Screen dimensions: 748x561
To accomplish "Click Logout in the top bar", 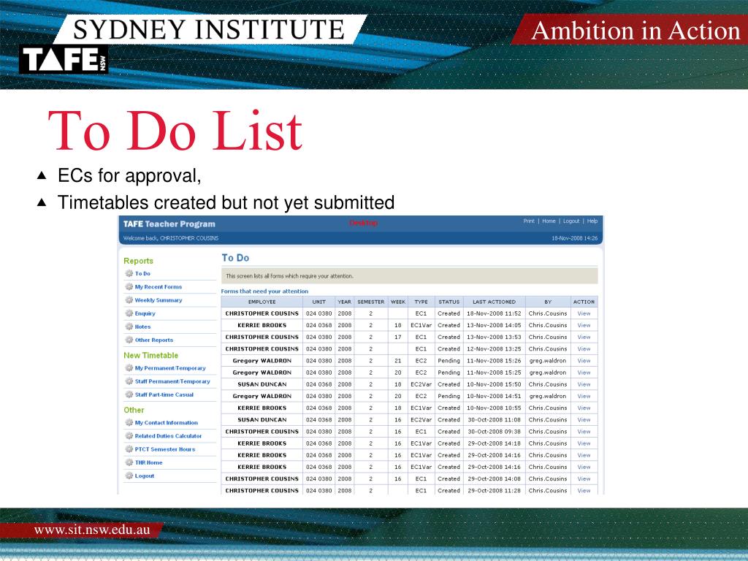I will coord(571,221).
